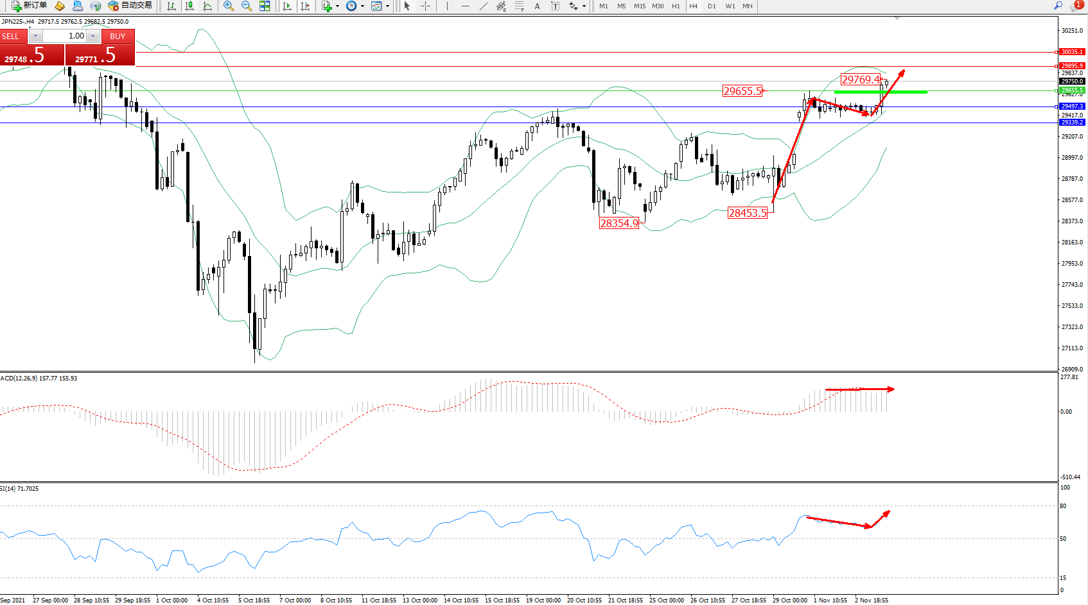Expand the periodicity clock dropdown
The height and width of the screenshot is (605, 1088).
[362, 6]
